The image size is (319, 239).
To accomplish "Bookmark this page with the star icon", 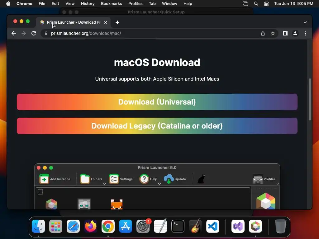I will click(x=273, y=33).
